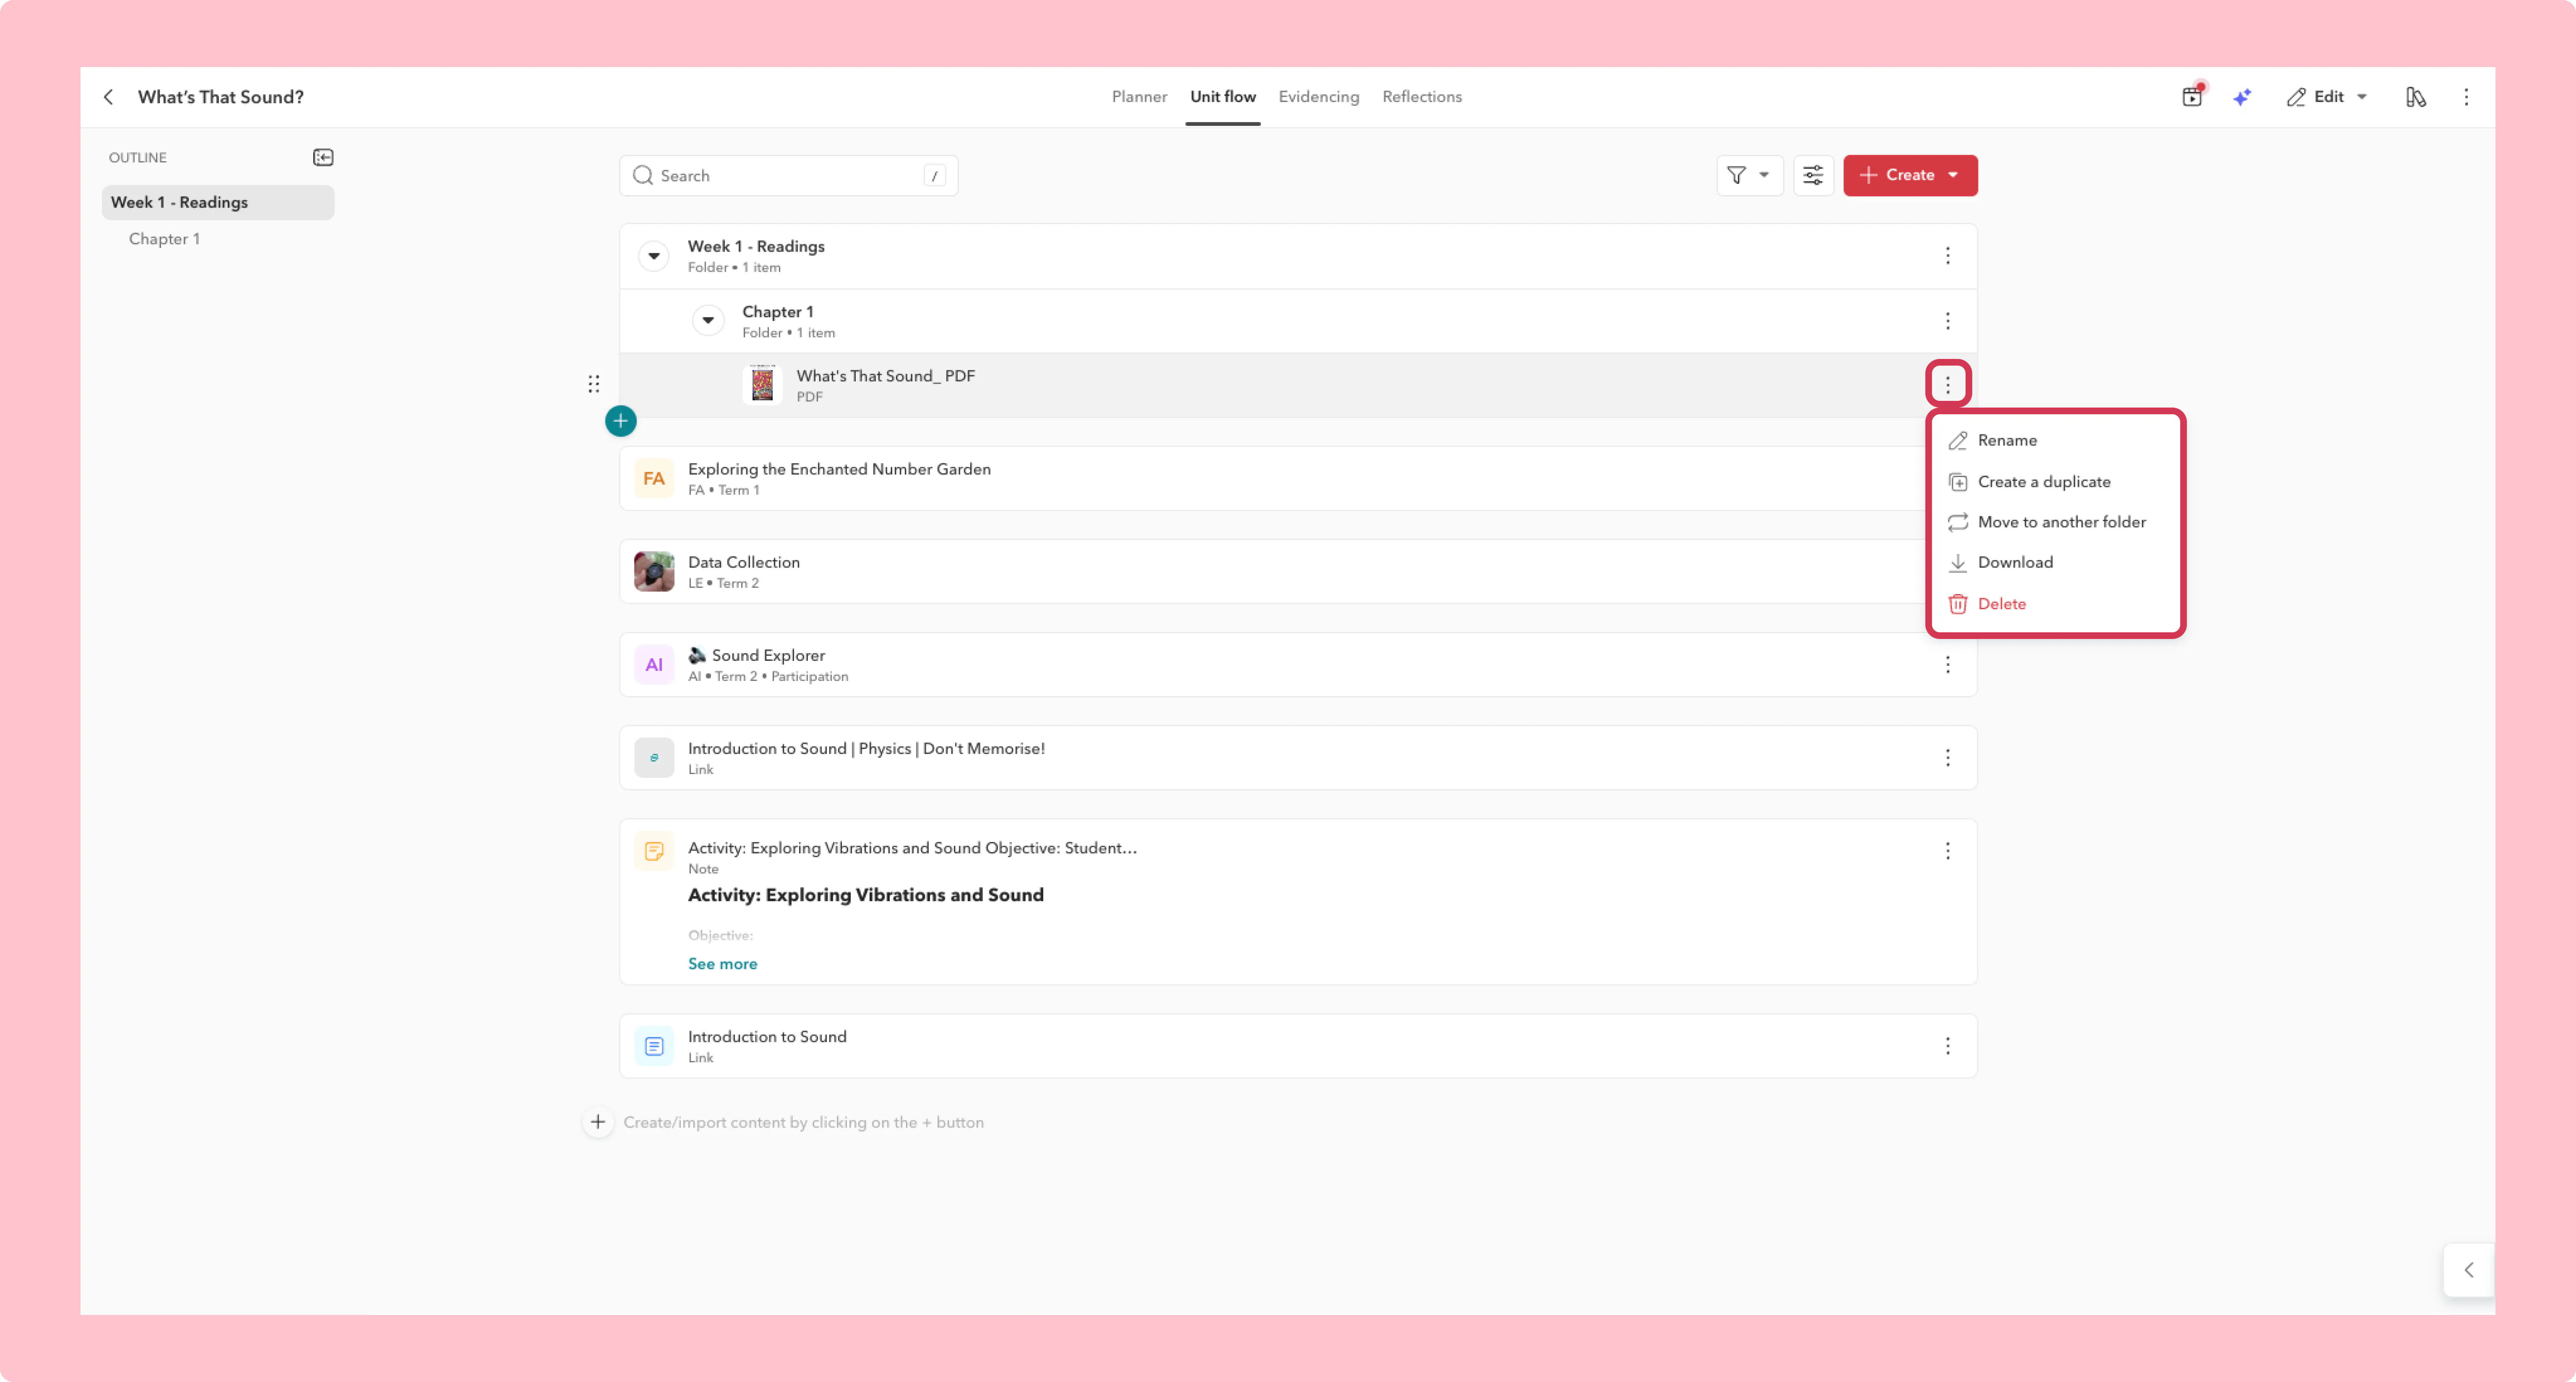2576x1382 pixels.
Task: Open the What's That Sound_ PDF title
Action: coord(885,376)
